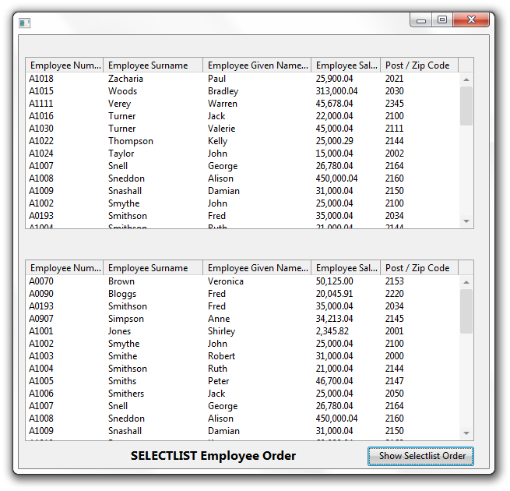Click salary 2,345.82 in bottom list

pos(332,331)
